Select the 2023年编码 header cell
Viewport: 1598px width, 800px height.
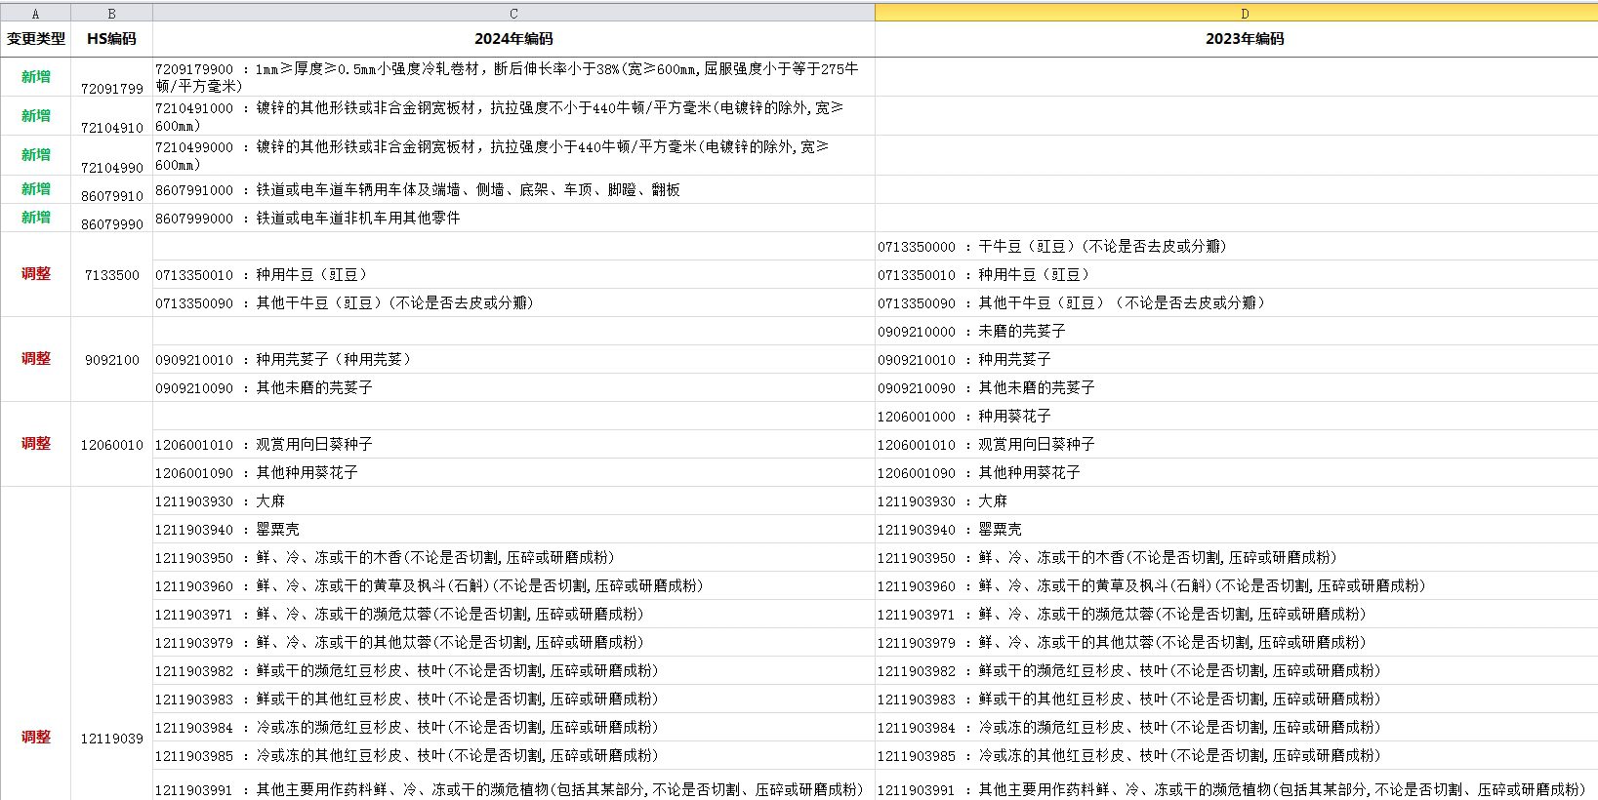(x=1244, y=39)
